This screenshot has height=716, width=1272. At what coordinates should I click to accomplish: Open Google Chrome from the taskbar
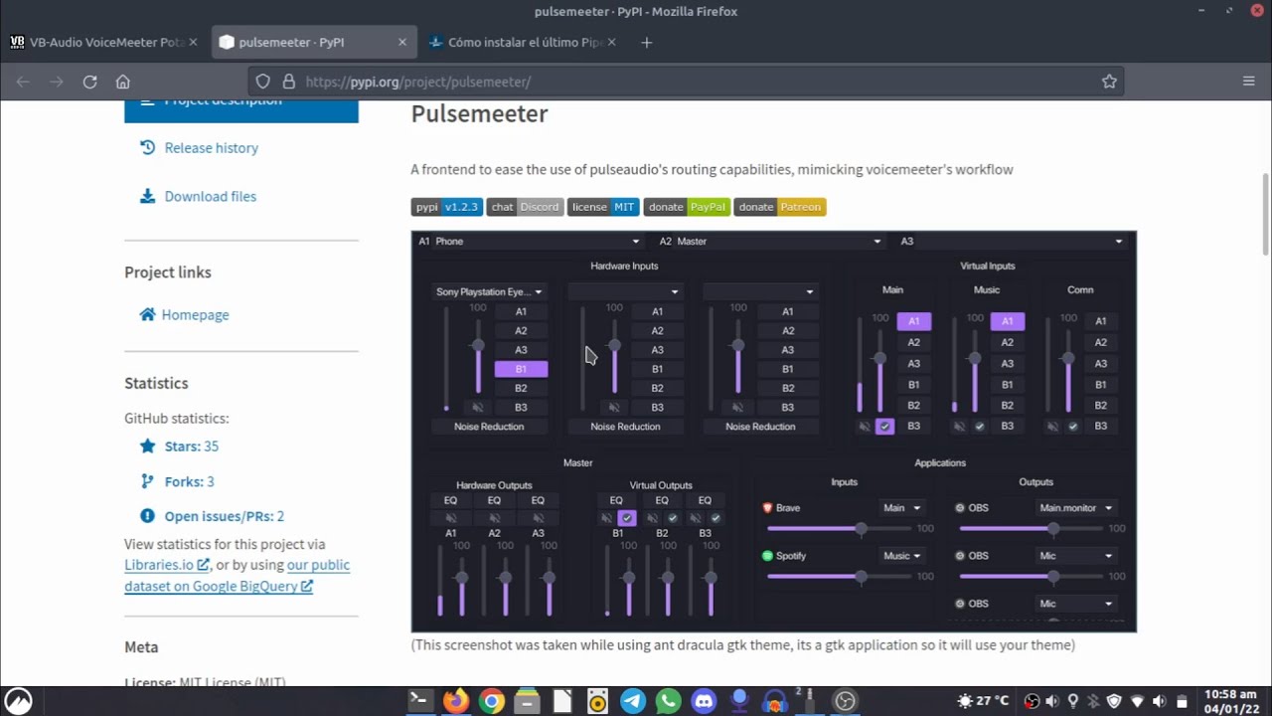coord(491,701)
